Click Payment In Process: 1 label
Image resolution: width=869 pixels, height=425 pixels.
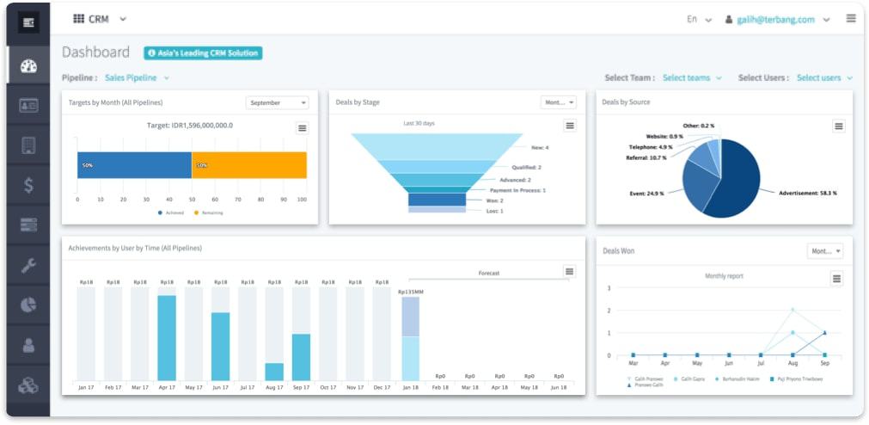(518, 190)
